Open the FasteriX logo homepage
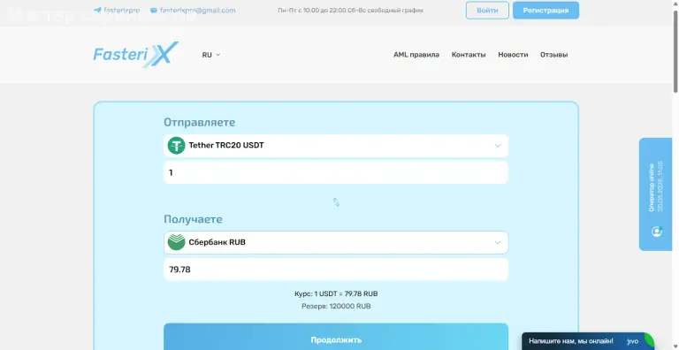Screen dimensions: 679x350 (135, 55)
